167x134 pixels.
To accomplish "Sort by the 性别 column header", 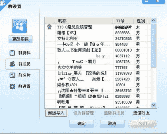I will [x=141, y=21].
